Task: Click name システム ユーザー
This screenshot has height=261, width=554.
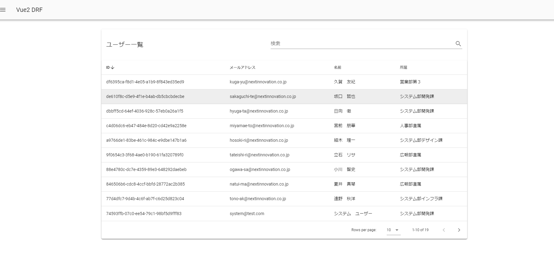Action: tap(353, 214)
